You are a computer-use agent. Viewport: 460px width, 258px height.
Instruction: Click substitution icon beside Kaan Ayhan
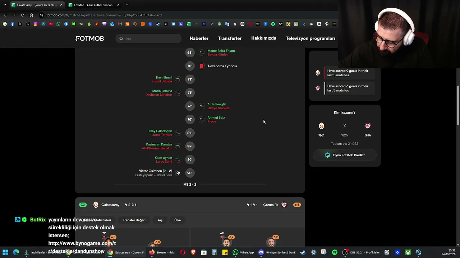point(178,159)
